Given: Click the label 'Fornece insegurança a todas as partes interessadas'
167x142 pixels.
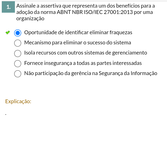Looking at the screenshot, I should [83, 63].
